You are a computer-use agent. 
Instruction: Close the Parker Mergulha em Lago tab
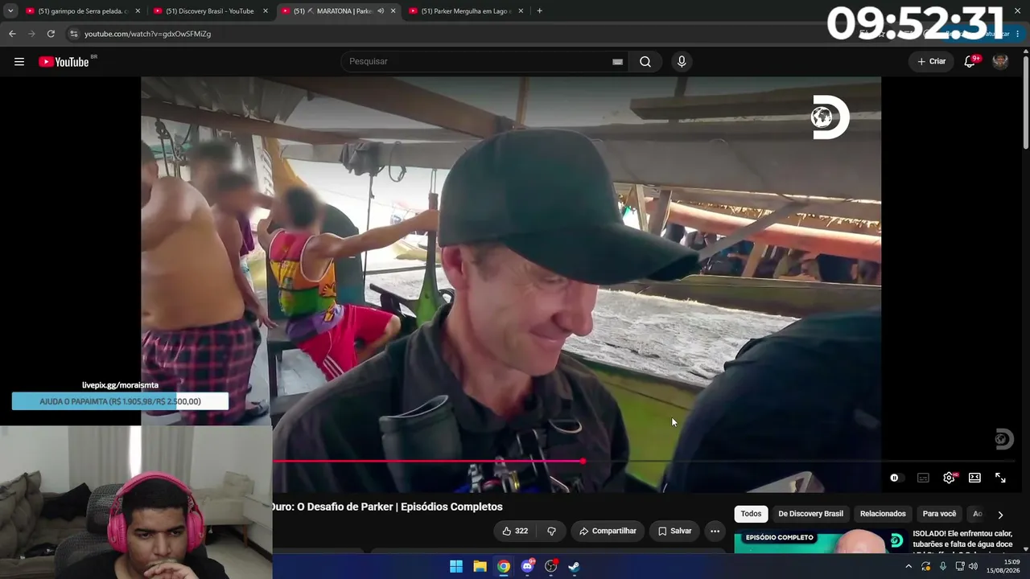coord(521,11)
